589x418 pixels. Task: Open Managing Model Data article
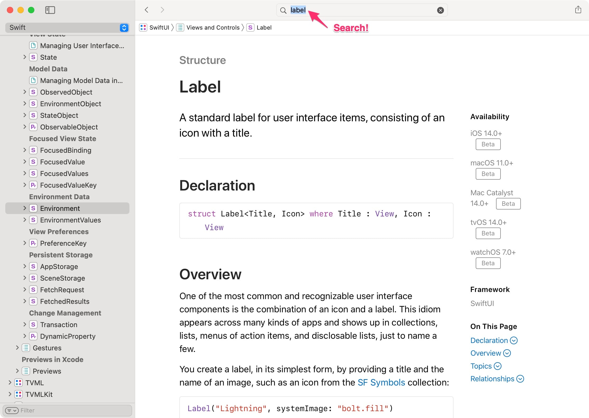(81, 80)
